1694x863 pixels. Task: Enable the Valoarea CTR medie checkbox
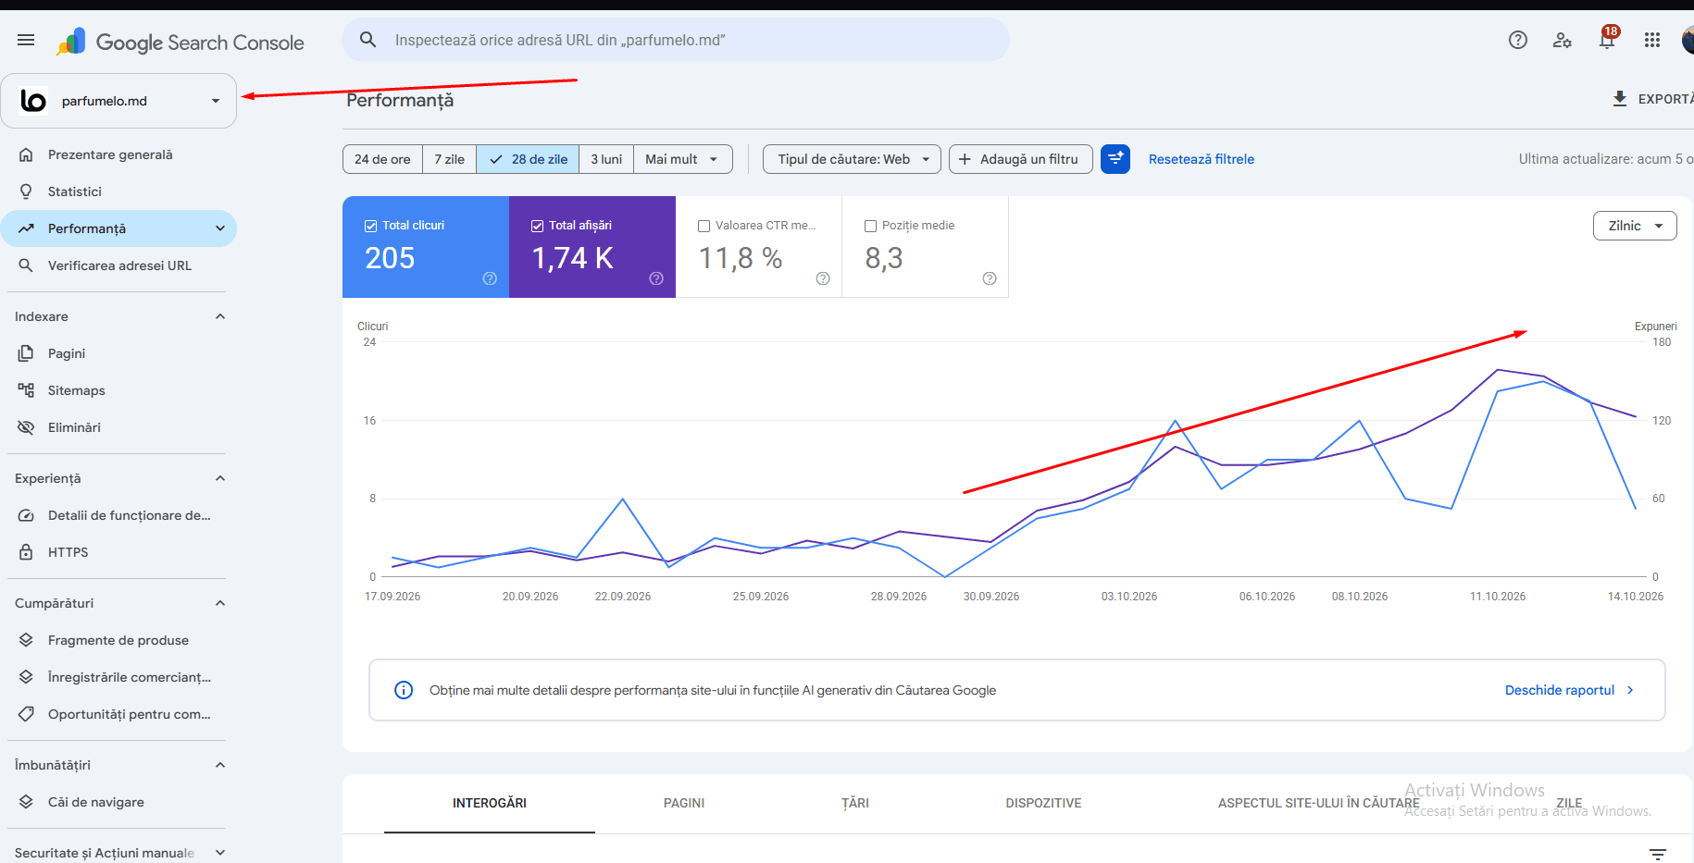tap(704, 226)
